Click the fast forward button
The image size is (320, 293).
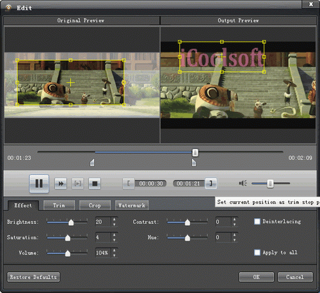tap(61, 184)
